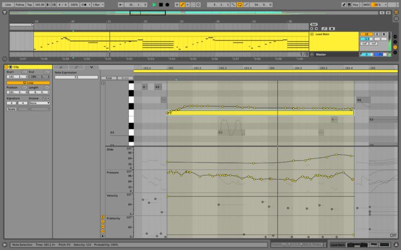Click the tempo field showing 141.00
The image size is (401, 250).
40,5
